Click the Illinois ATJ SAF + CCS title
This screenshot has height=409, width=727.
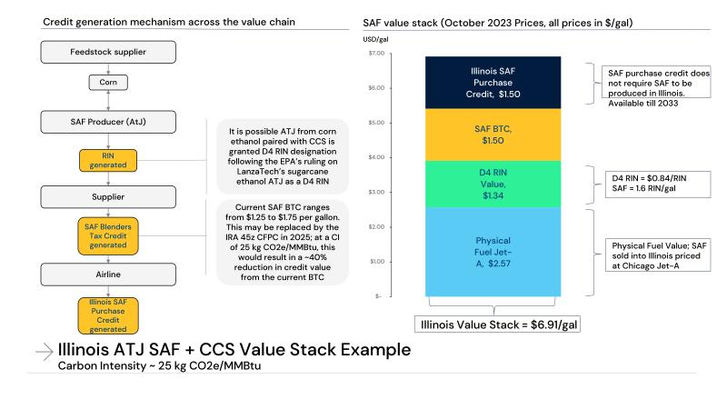[233, 350]
